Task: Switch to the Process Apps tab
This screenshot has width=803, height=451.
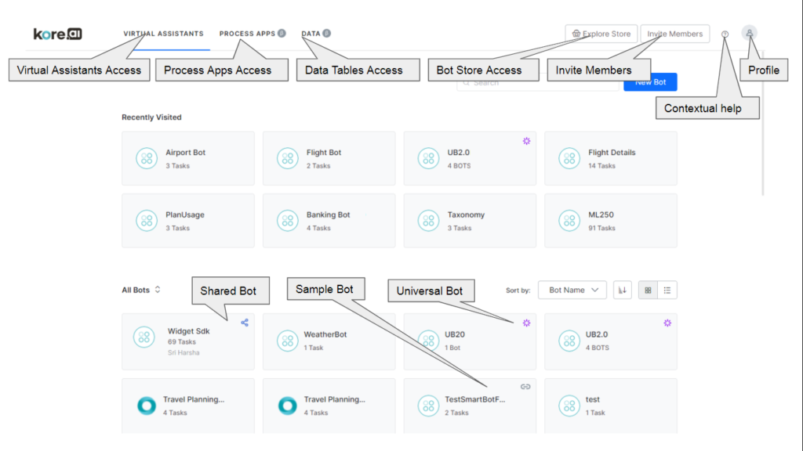Action: [248, 34]
